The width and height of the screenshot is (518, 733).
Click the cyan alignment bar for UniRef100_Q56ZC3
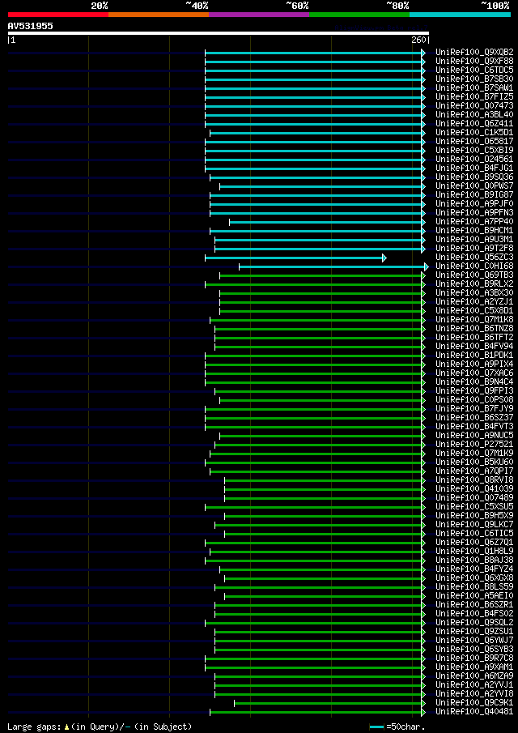coord(295,258)
